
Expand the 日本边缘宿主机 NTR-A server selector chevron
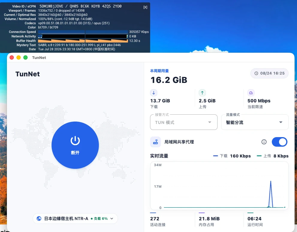point(112,219)
